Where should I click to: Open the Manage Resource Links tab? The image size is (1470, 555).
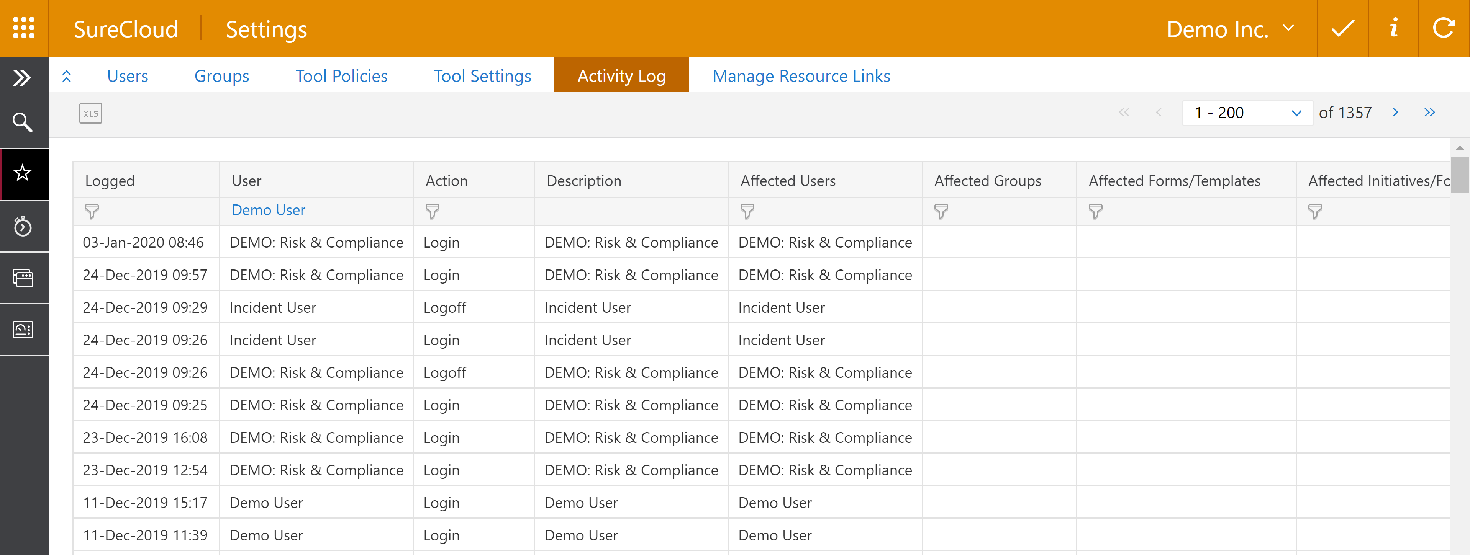point(801,76)
